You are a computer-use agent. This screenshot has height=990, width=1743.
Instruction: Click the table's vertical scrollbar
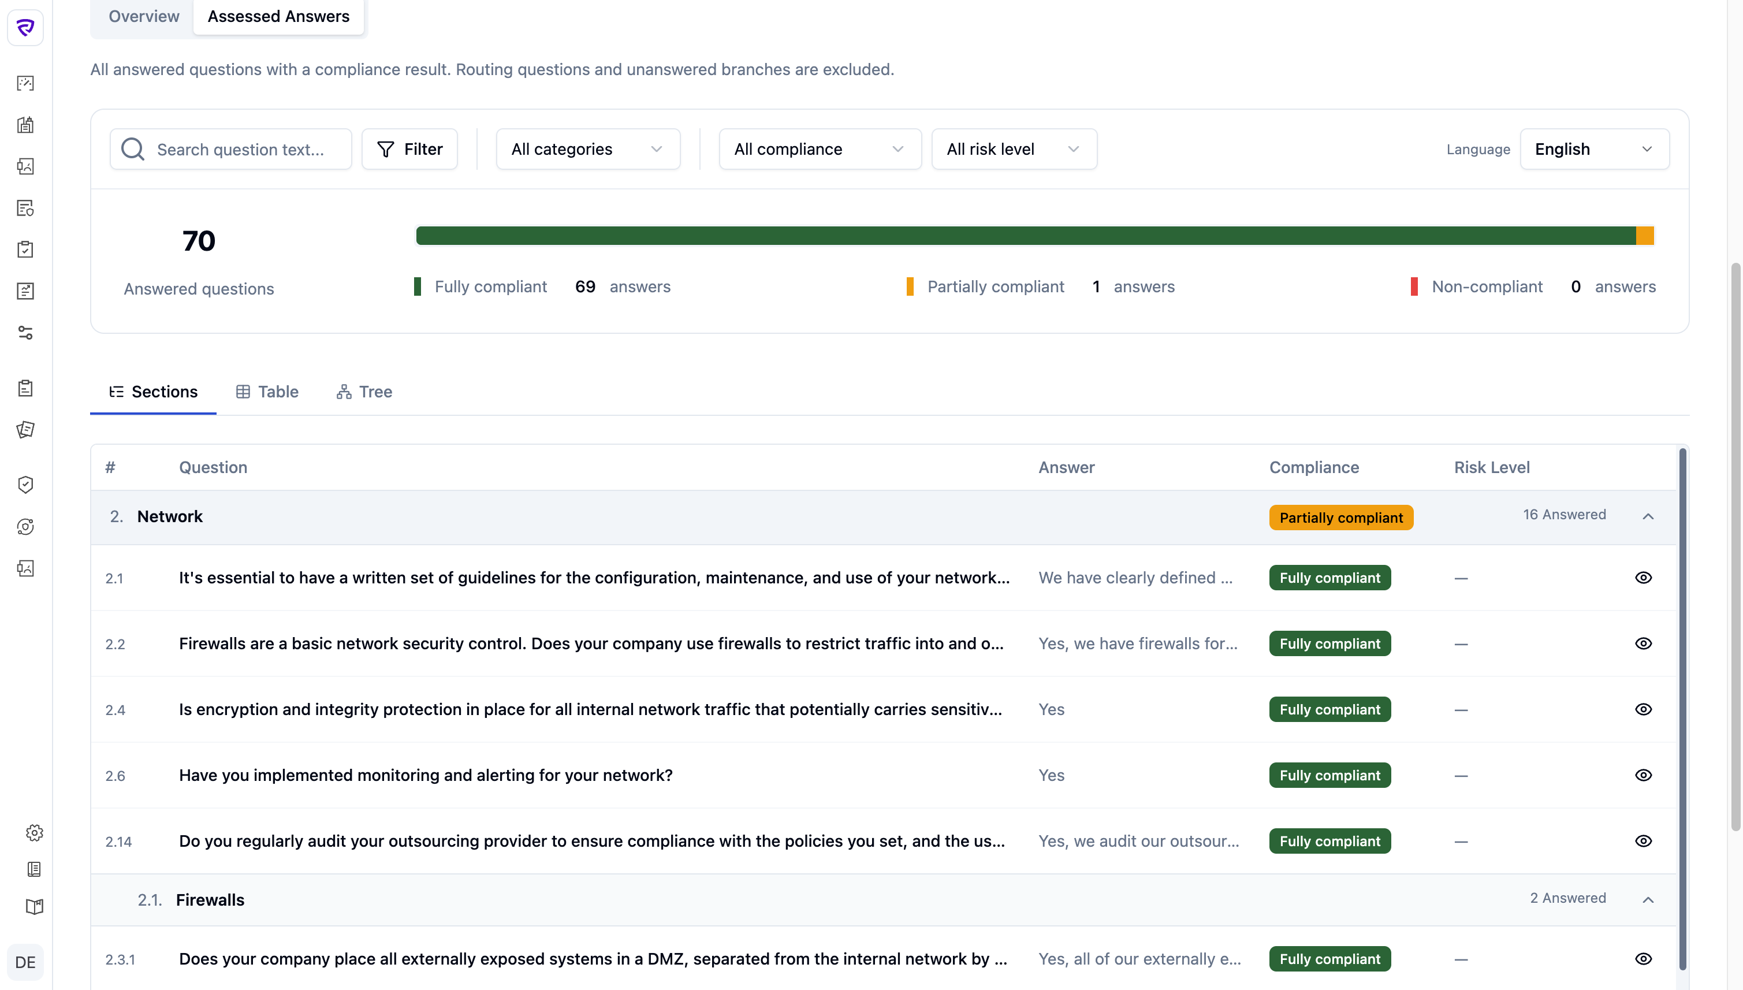(1682, 709)
